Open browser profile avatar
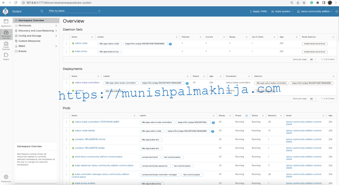 pyautogui.click(x=330, y=3)
